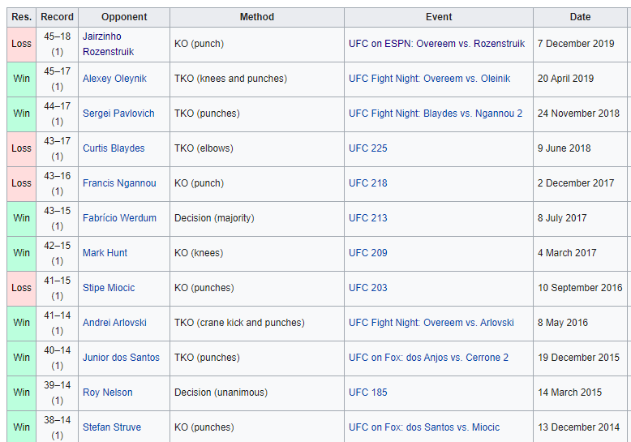Select the 40–14 (1) record cell
Image resolution: width=631 pixels, height=442 pixels.
(x=57, y=358)
